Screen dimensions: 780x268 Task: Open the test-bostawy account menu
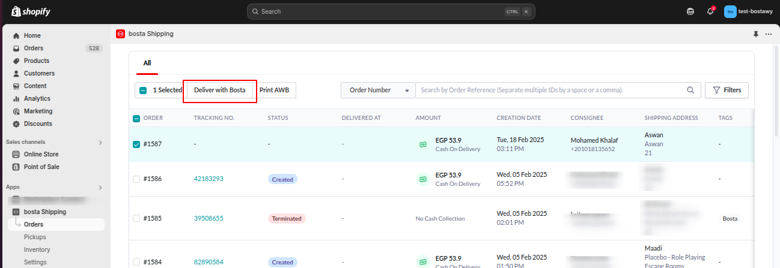(748, 11)
